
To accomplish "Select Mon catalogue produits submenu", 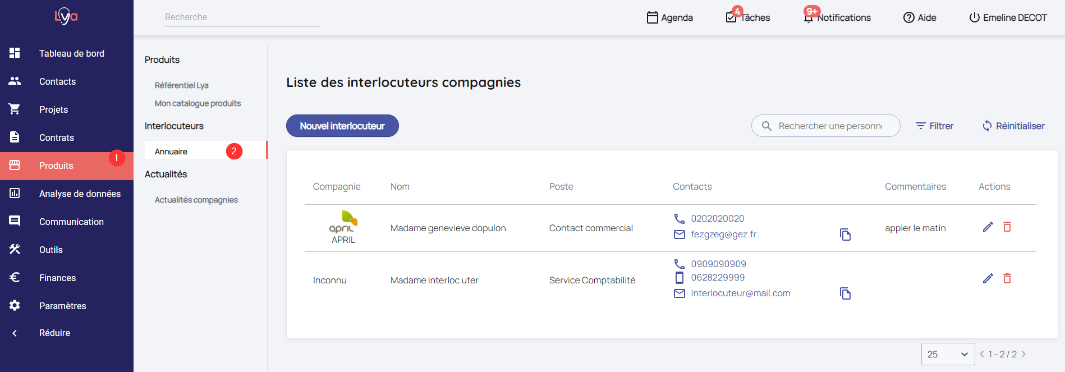I will (198, 103).
